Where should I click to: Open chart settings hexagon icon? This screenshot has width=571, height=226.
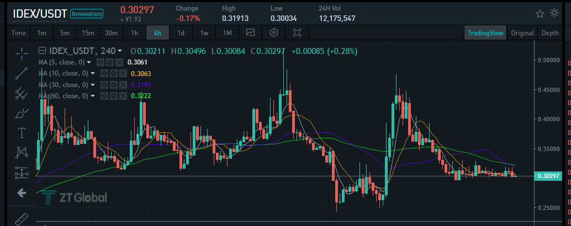coord(274,33)
